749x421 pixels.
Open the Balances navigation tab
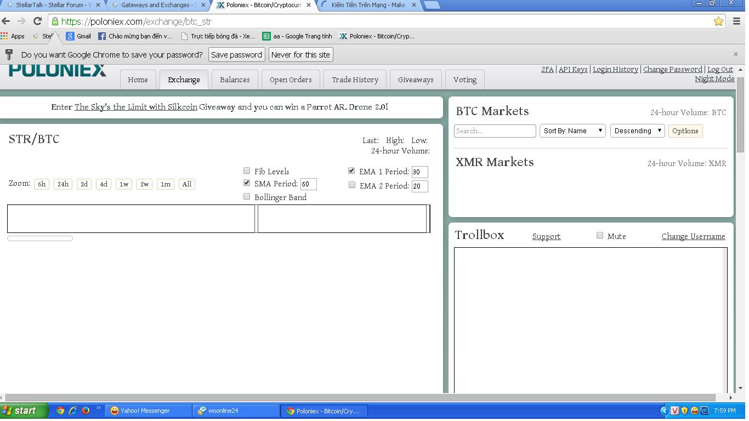click(x=235, y=79)
